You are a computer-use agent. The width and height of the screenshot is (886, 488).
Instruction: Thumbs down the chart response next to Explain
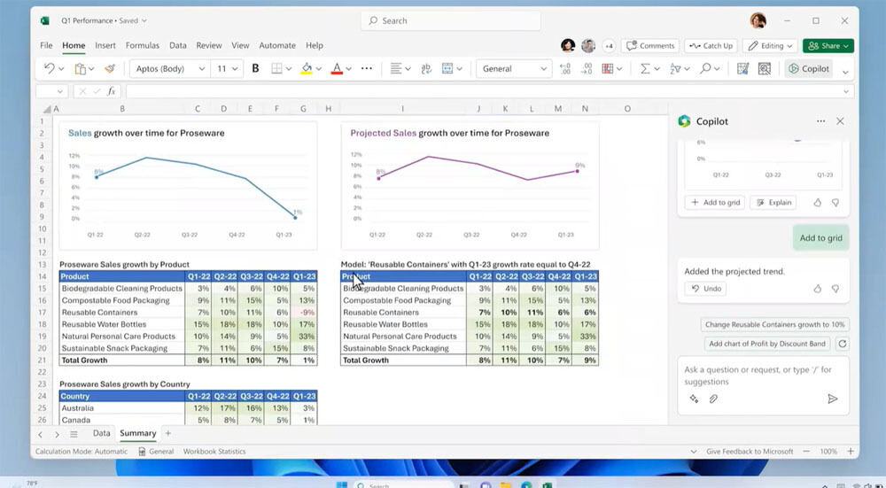click(x=835, y=202)
